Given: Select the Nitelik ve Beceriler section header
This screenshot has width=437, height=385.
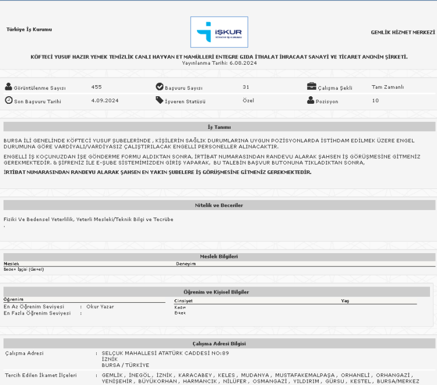Looking at the screenshot, I should click(x=219, y=205).
